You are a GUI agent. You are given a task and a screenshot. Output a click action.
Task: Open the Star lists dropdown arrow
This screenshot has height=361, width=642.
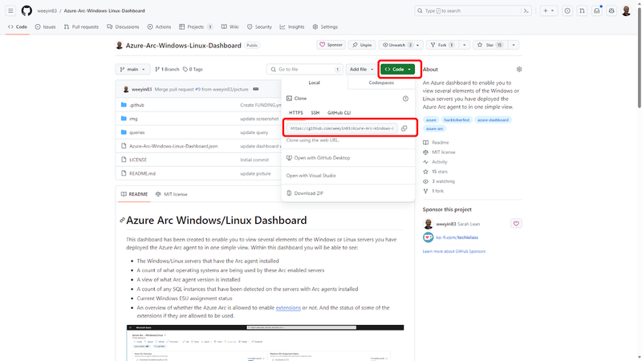pyautogui.click(x=514, y=45)
